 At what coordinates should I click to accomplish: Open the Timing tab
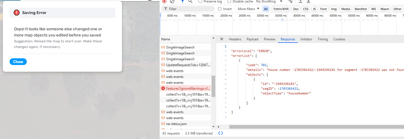[323, 39]
